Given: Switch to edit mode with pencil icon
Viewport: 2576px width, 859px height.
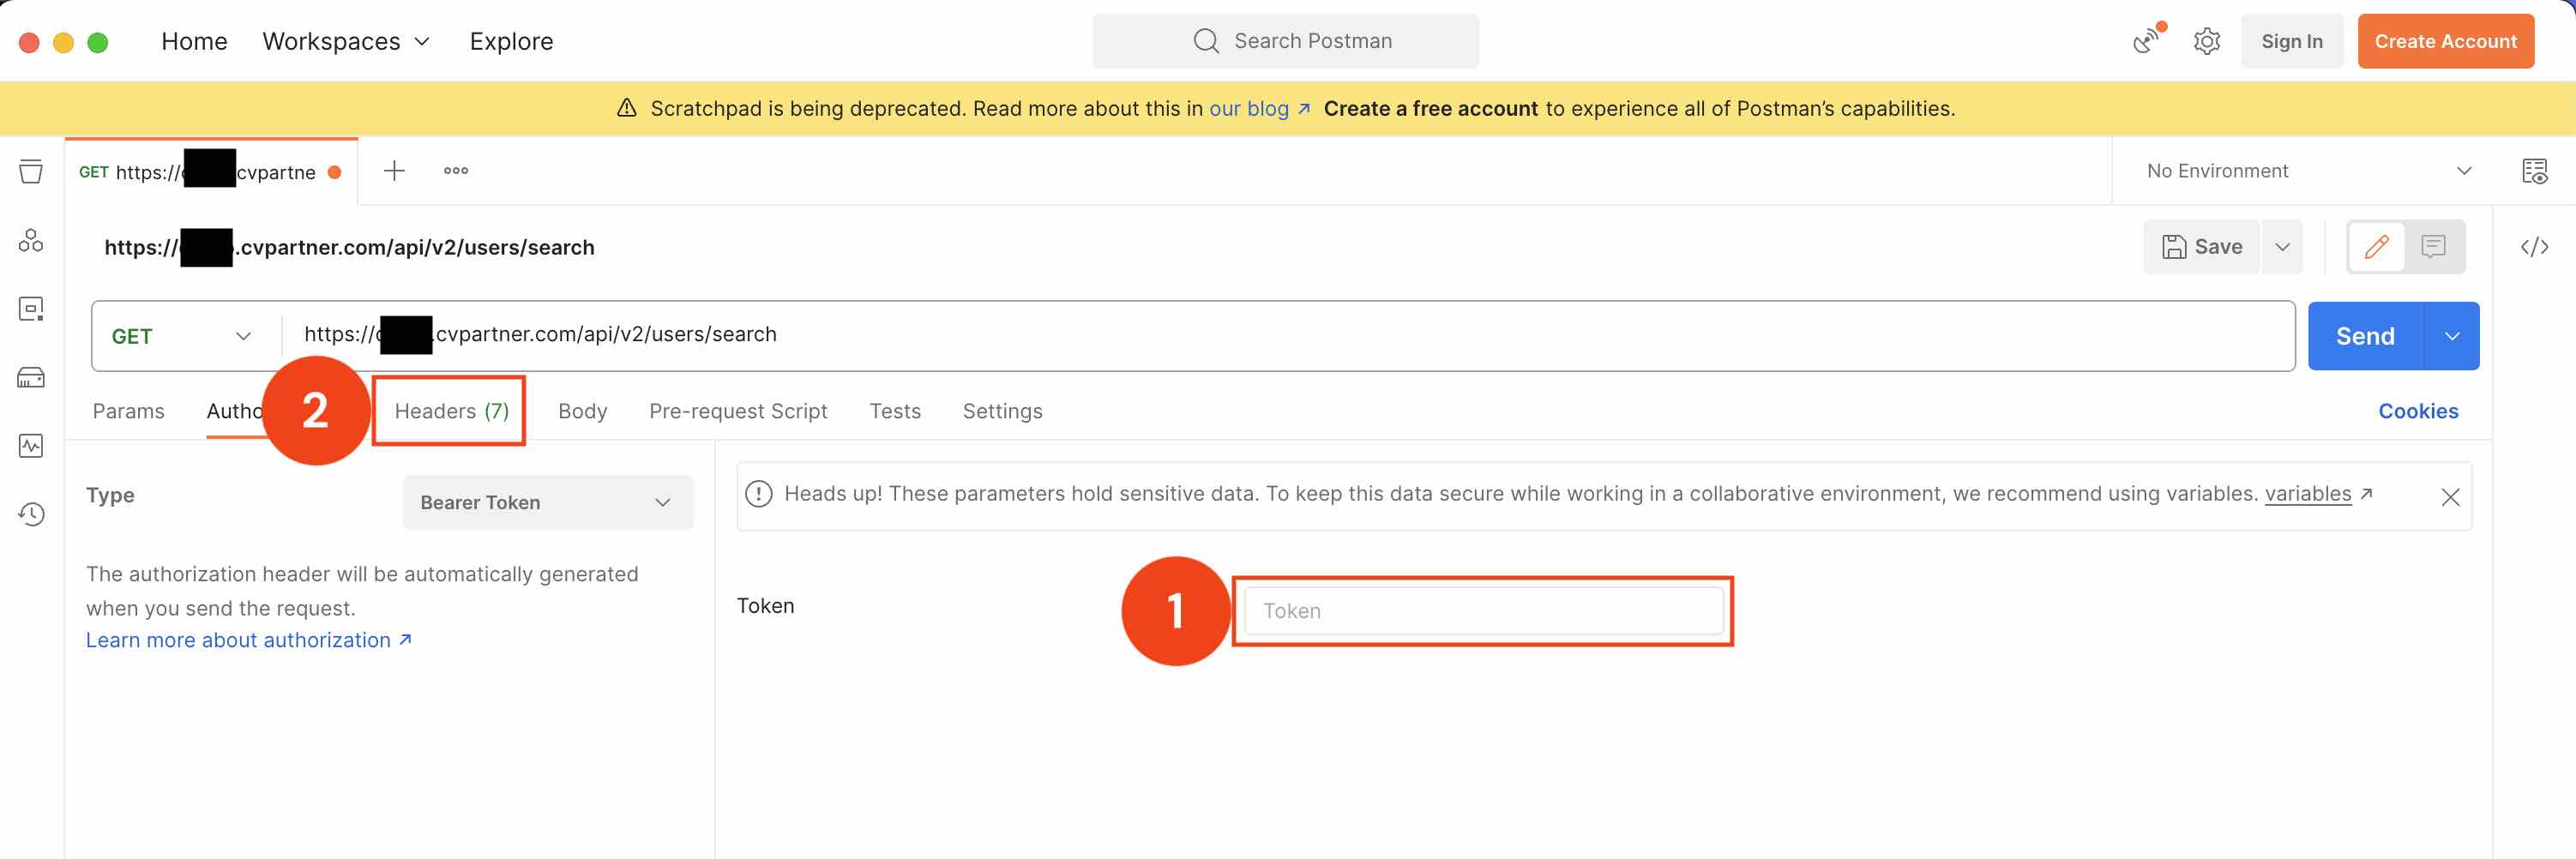Looking at the screenshot, I should pyautogui.click(x=2376, y=246).
